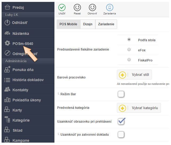
Task: Open Ponuka dňa sidebar icon
Action: point(7,70)
